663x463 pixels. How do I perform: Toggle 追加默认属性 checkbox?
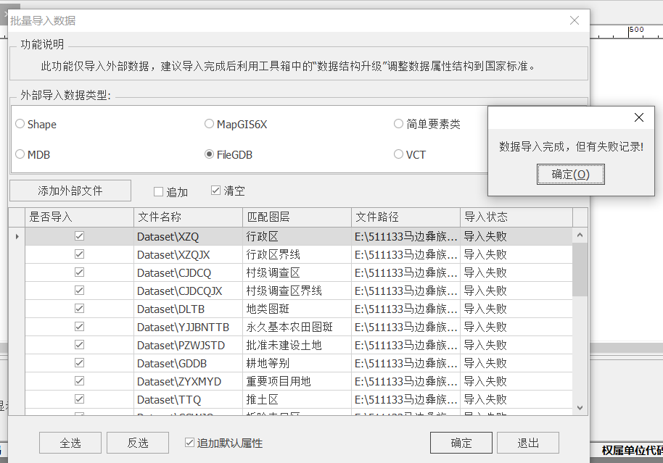[x=189, y=443]
